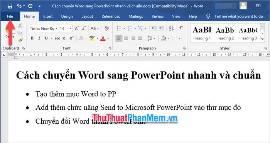Click the Redo/Repeat icon
Screen dimensions: 270x143
tap(30, 6)
